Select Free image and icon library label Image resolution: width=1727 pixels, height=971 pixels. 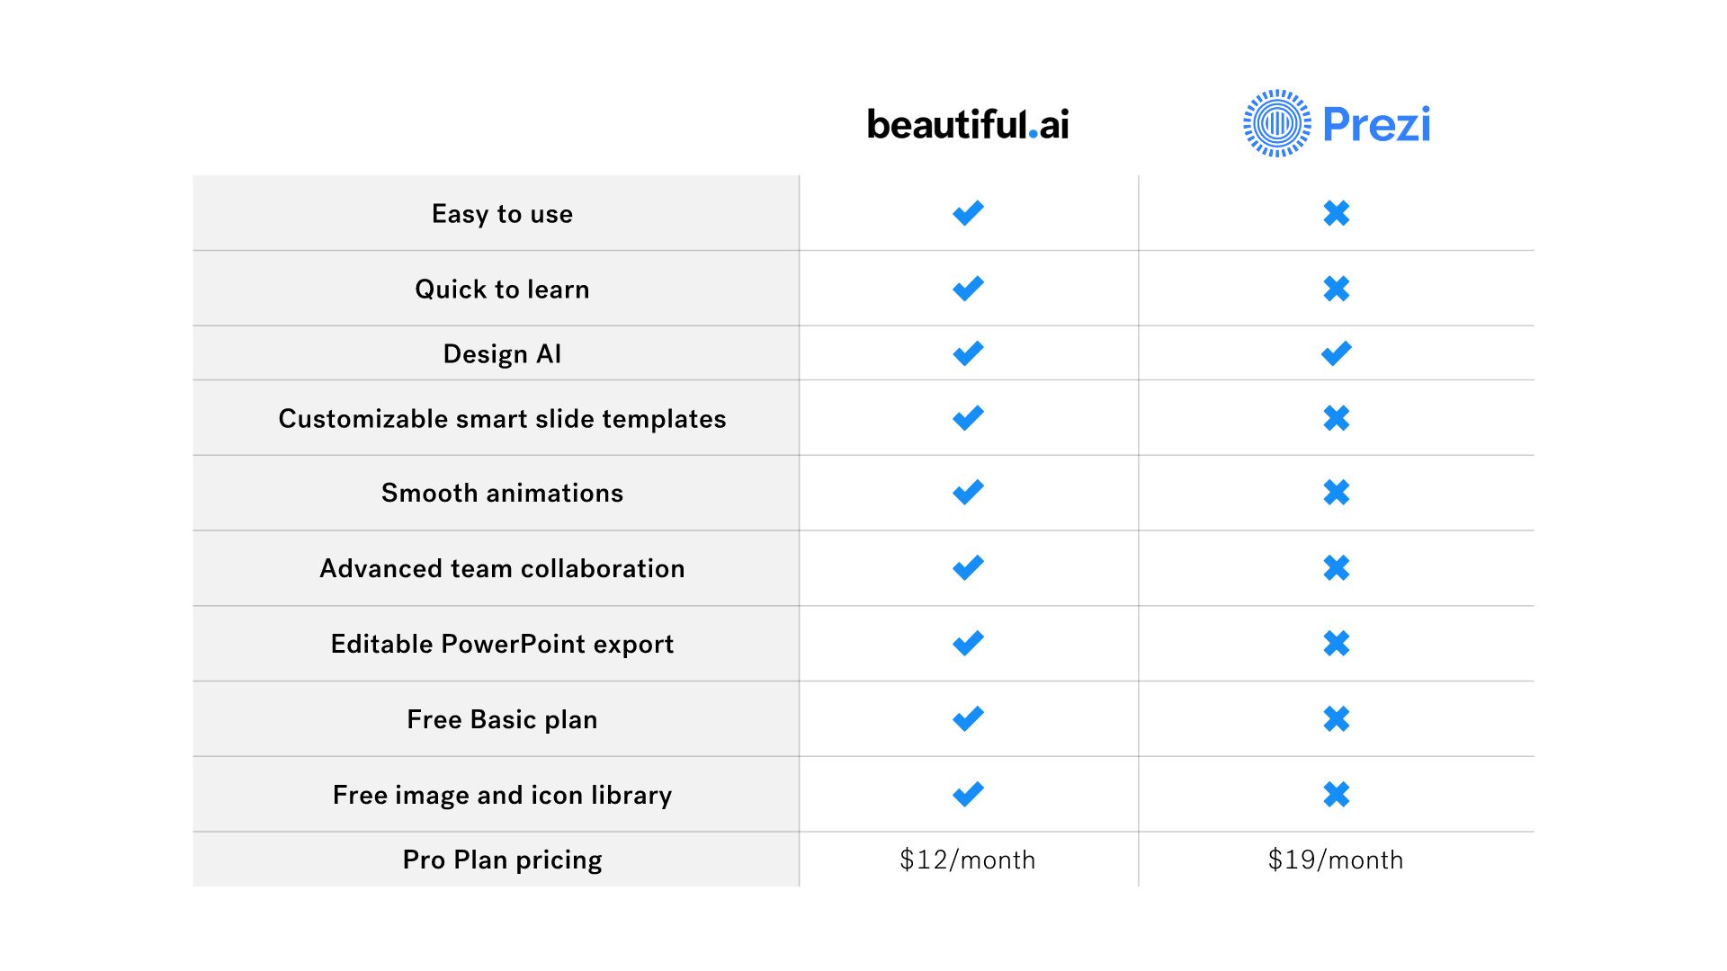(502, 796)
